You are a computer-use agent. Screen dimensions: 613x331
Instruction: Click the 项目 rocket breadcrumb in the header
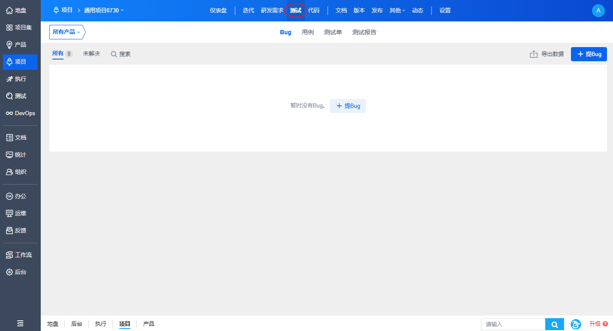tap(63, 10)
